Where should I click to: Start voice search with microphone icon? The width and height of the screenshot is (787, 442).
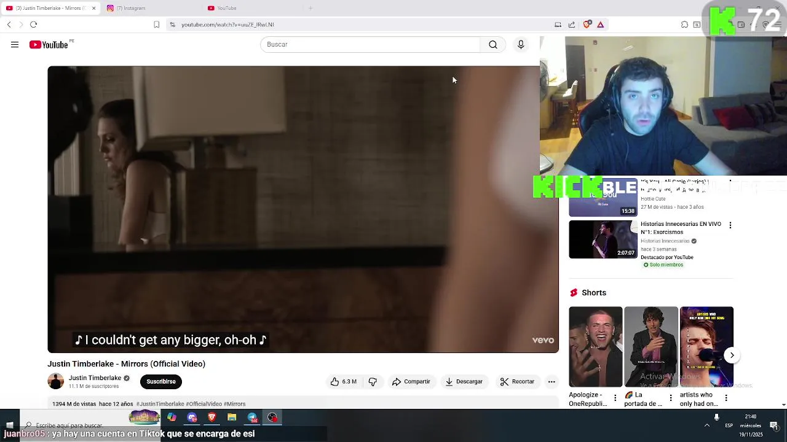coord(521,45)
